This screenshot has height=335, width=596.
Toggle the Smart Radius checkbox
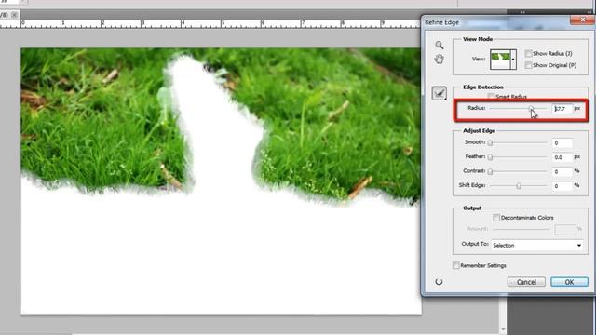coord(491,97)
